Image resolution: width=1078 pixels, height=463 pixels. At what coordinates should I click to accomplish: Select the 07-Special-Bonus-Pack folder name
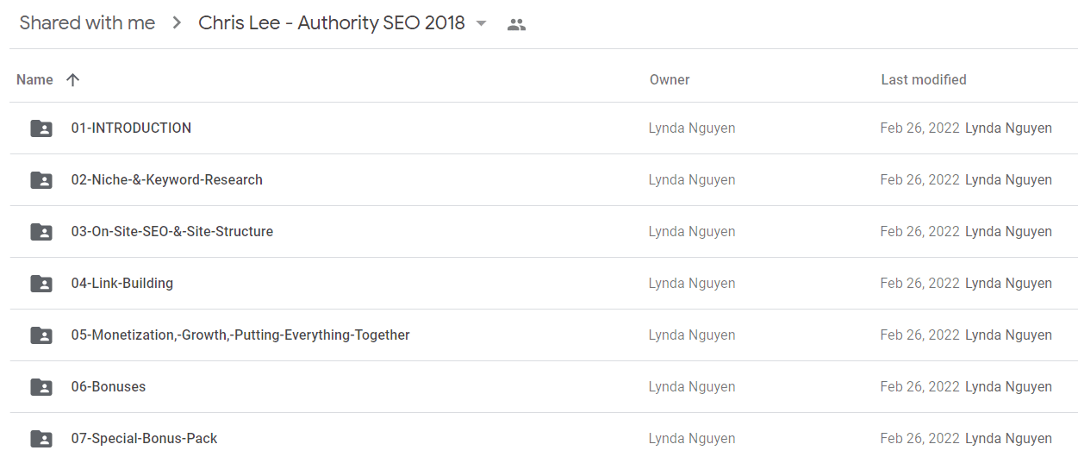pyautogui.click(x=144, y=438)
